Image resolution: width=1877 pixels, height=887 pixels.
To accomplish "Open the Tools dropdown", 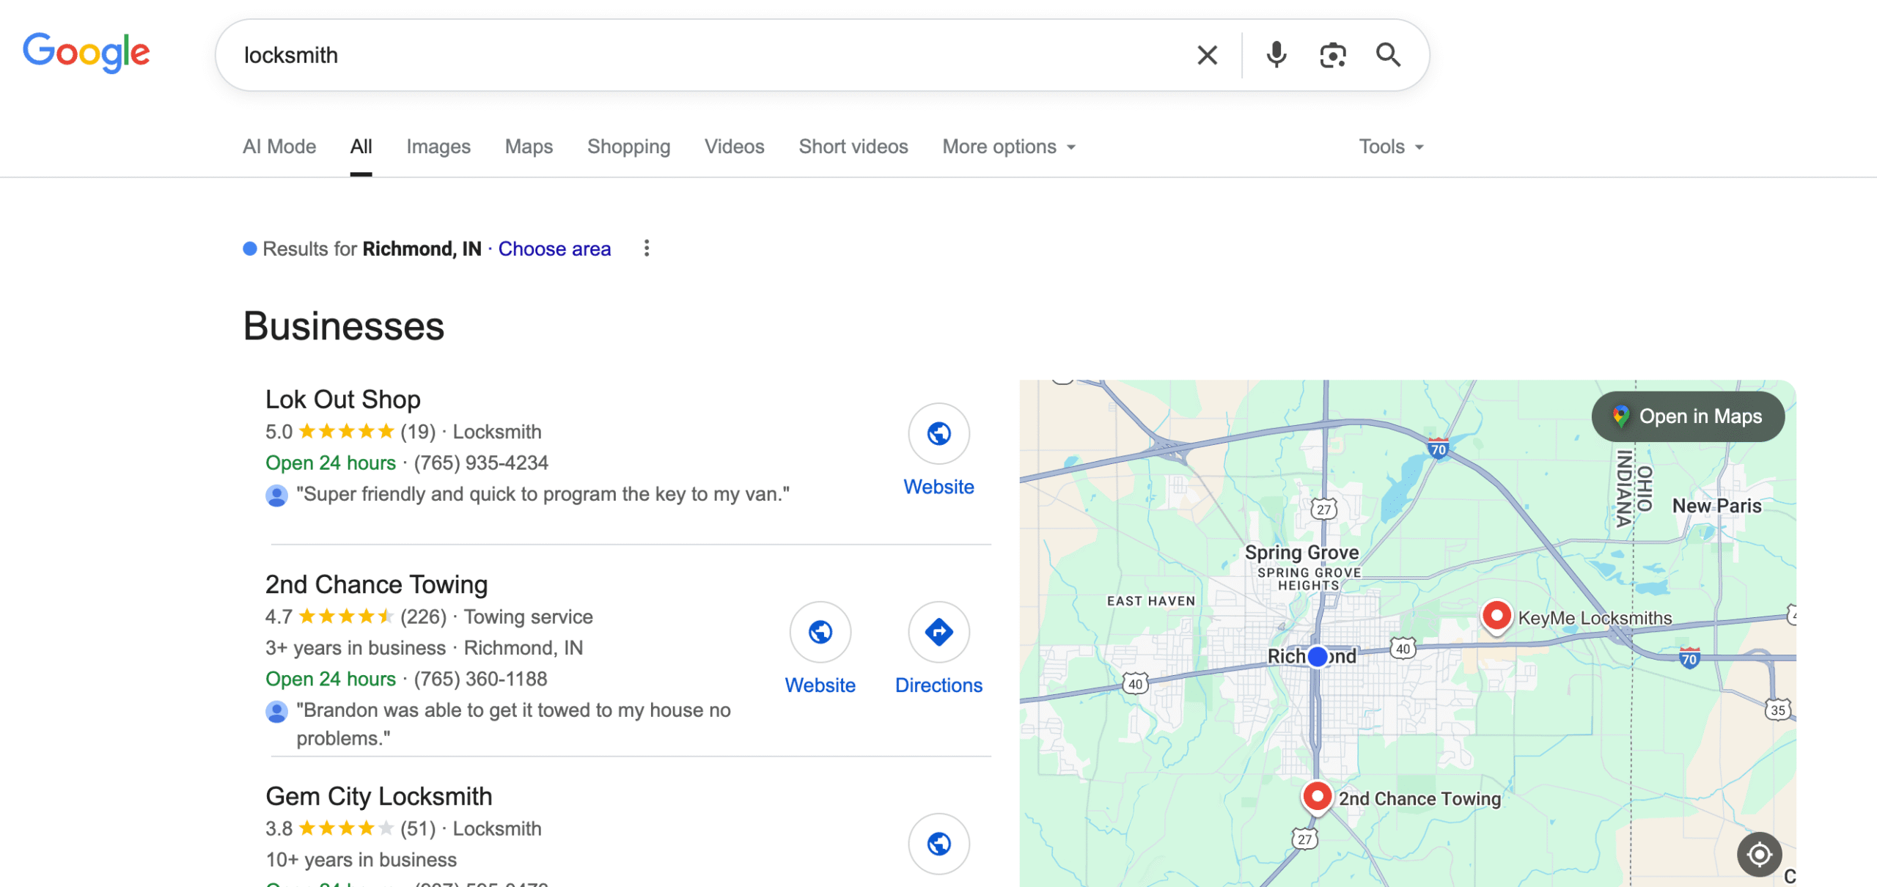I will (1390, 147).
